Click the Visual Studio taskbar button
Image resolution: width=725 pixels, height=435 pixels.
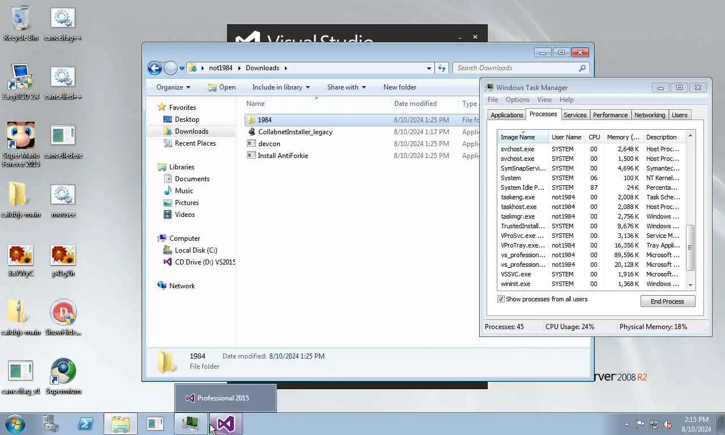(226, 424)
